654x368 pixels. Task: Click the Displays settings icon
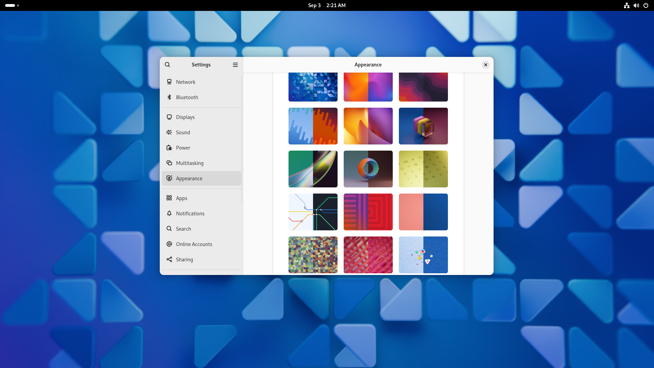coord(169,117)
